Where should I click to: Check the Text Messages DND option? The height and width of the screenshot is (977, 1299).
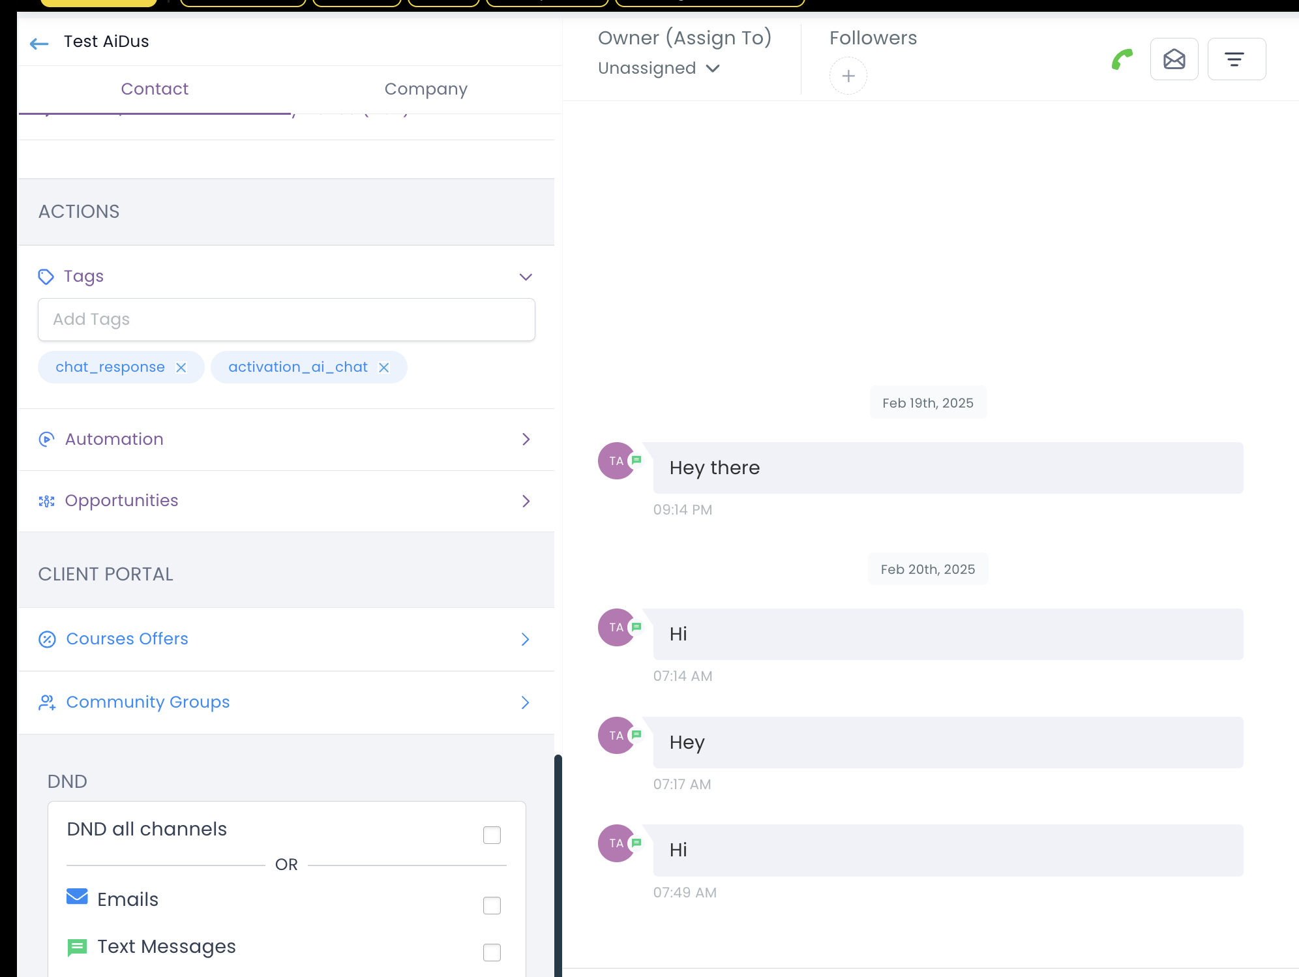[x=492, y=952]
